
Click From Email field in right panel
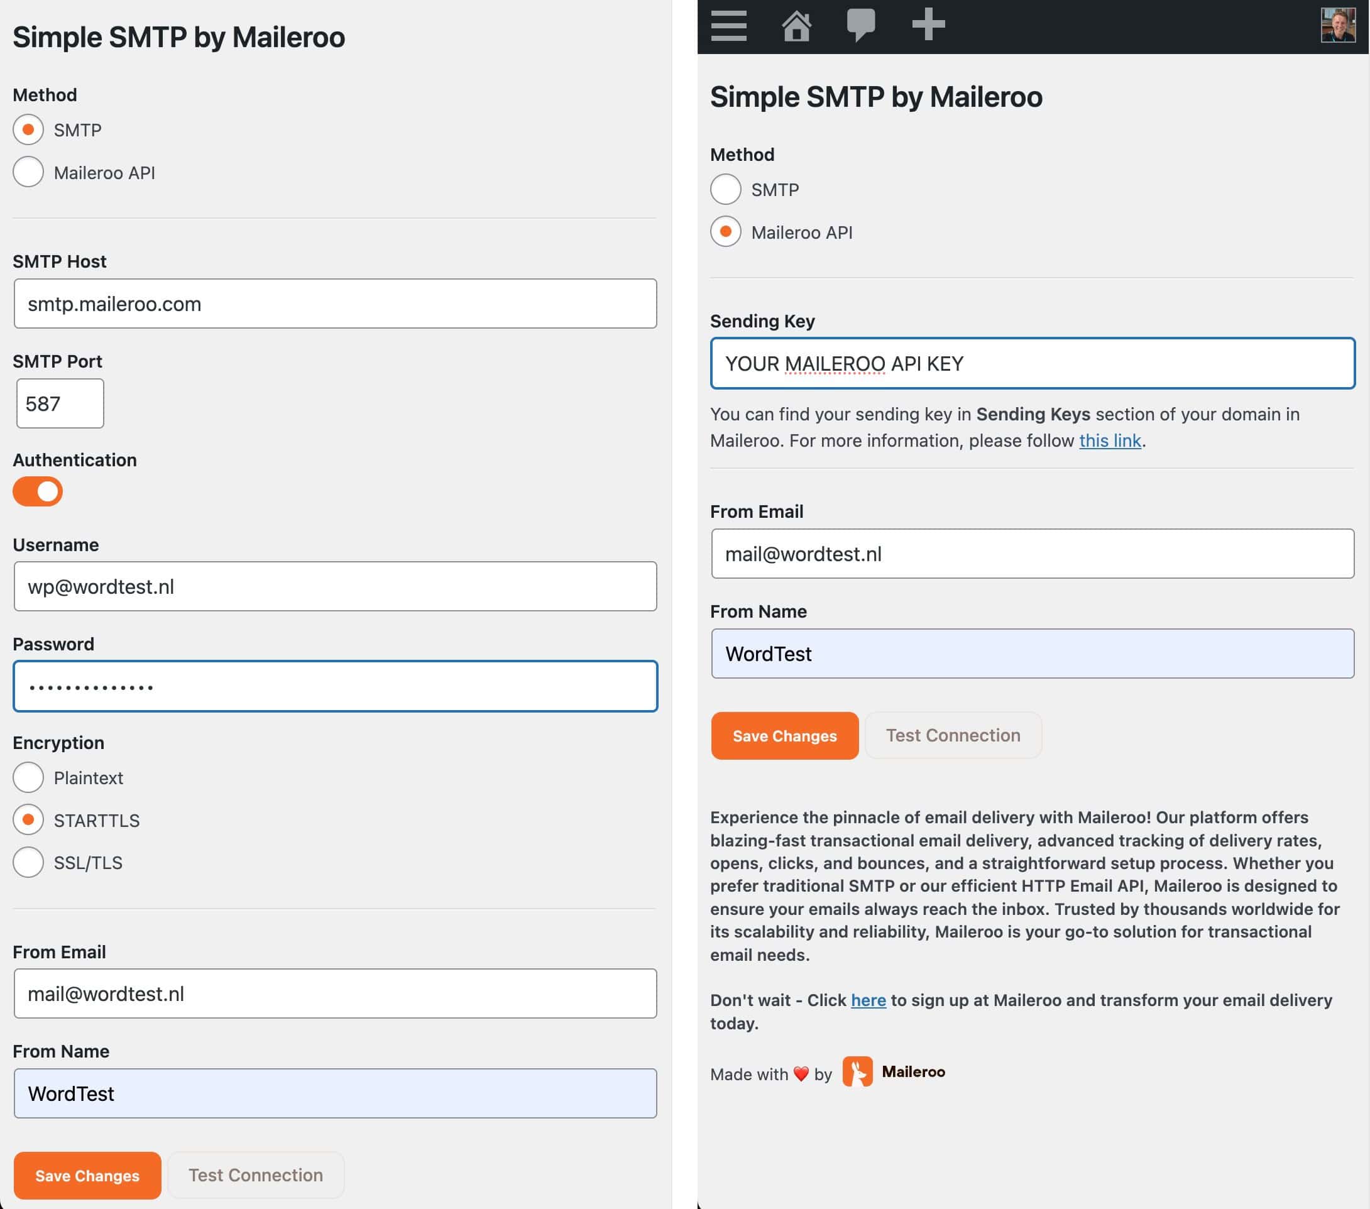(1033, 554)
